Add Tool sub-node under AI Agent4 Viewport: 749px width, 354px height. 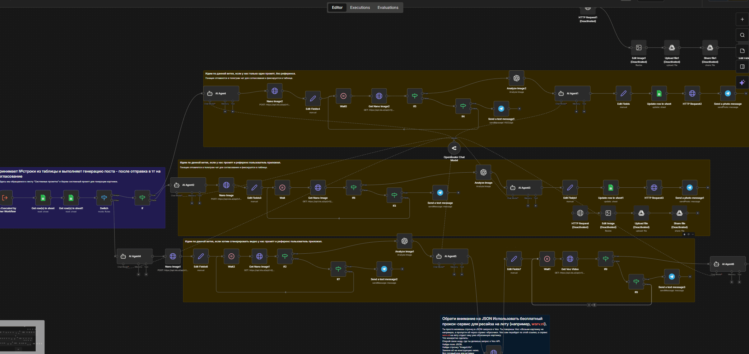pyautogui.click(x=146, y=274)
